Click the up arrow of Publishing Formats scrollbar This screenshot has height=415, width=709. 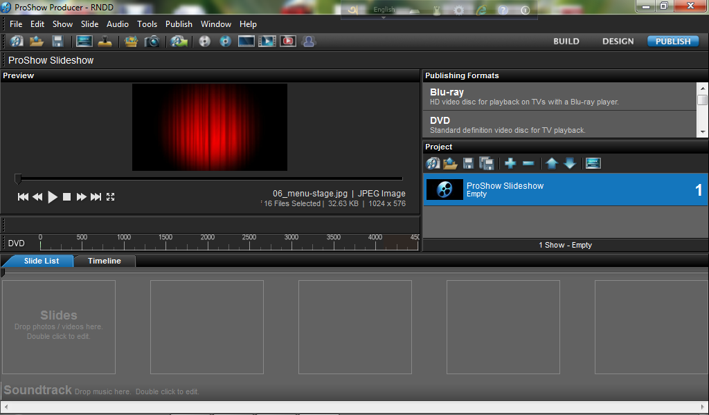pos(703,88)
